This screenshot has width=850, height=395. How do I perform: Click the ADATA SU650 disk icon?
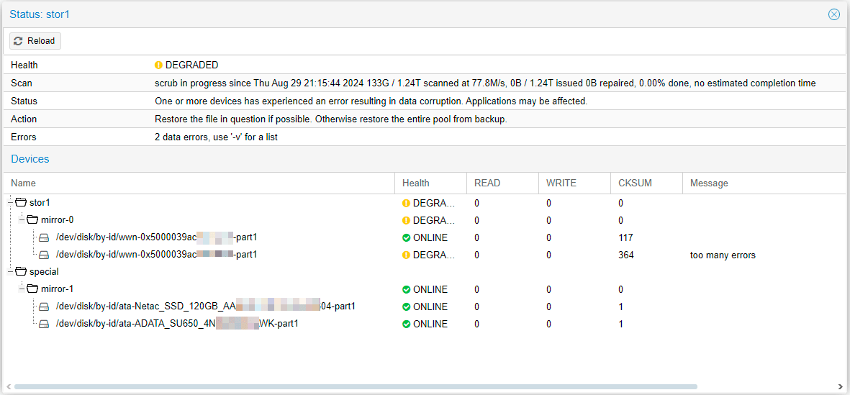click(x=45, y=324)
